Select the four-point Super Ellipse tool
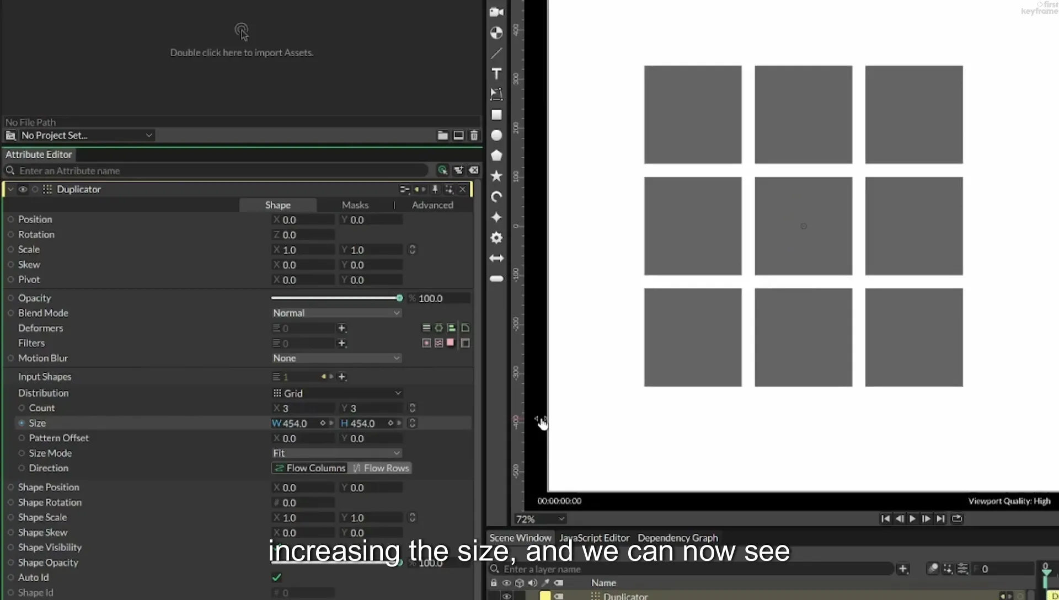The image size is (1059, 600). 496,217
